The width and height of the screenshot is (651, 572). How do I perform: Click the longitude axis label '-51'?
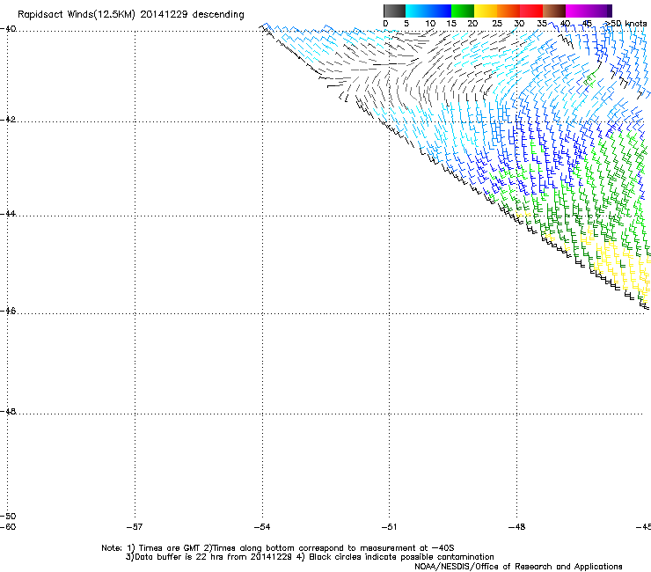pos(389,527)
